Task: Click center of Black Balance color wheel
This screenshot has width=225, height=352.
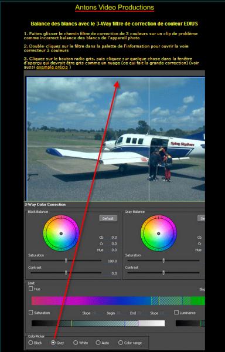Action: (61, 233)
